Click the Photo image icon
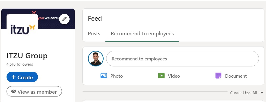This screenshot has width=266, height=102. click(x=104, y=76)
